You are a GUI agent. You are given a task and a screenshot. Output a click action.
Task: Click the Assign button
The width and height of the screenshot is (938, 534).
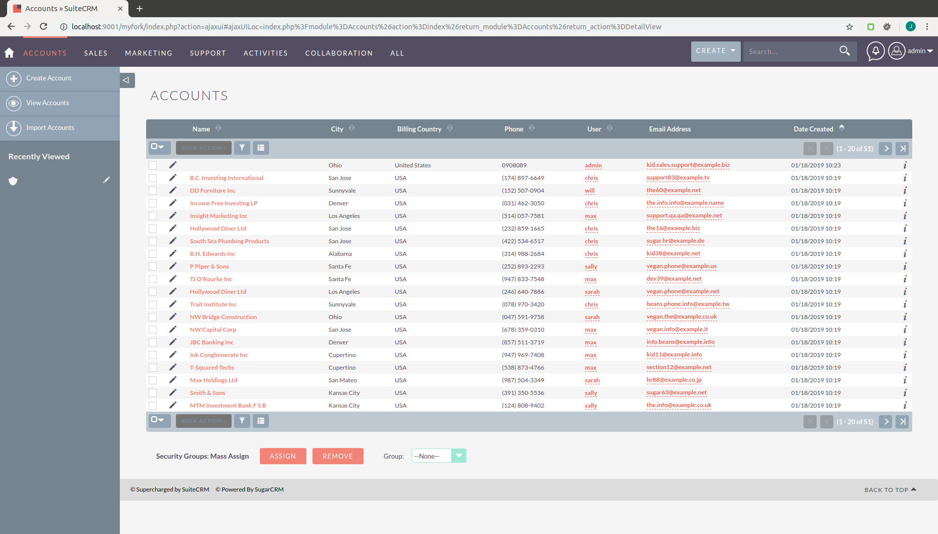[283, 456]
